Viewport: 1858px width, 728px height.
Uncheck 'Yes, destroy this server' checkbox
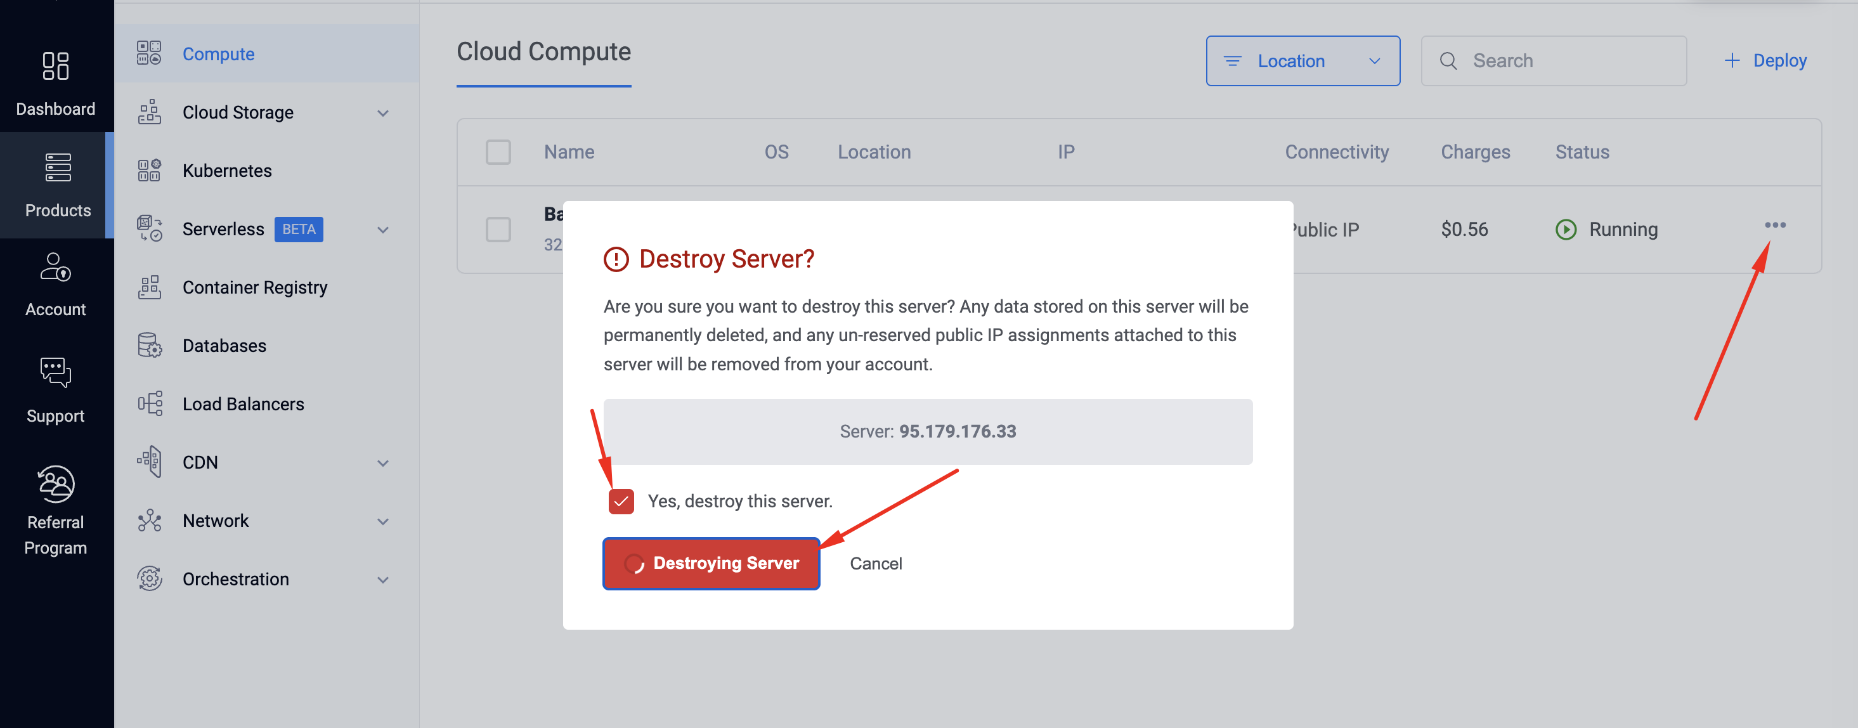[x=621, y=502]
